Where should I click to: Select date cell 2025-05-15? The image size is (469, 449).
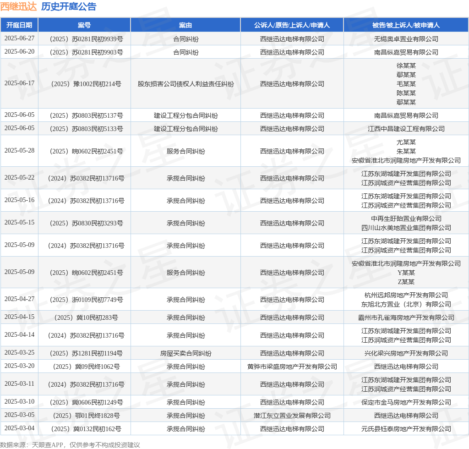point(19,222)
